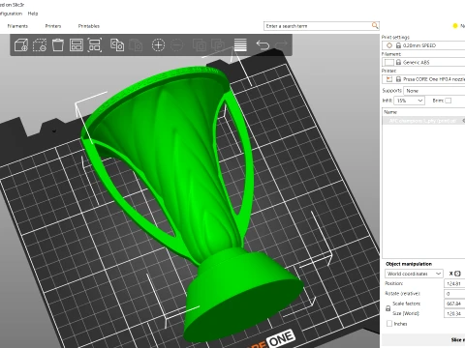Click the Delete all trash can icon
This screenshot has height=348, width=465.
point(58,45)
